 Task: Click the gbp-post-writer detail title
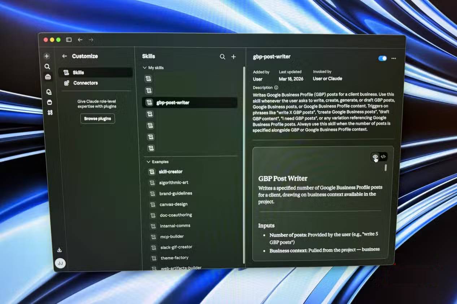[271, 57]
